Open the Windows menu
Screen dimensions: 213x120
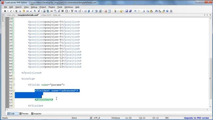pos(69,7)
